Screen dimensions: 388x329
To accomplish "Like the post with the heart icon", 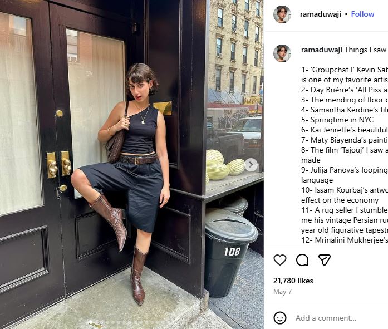I will [x=280, y=260].
